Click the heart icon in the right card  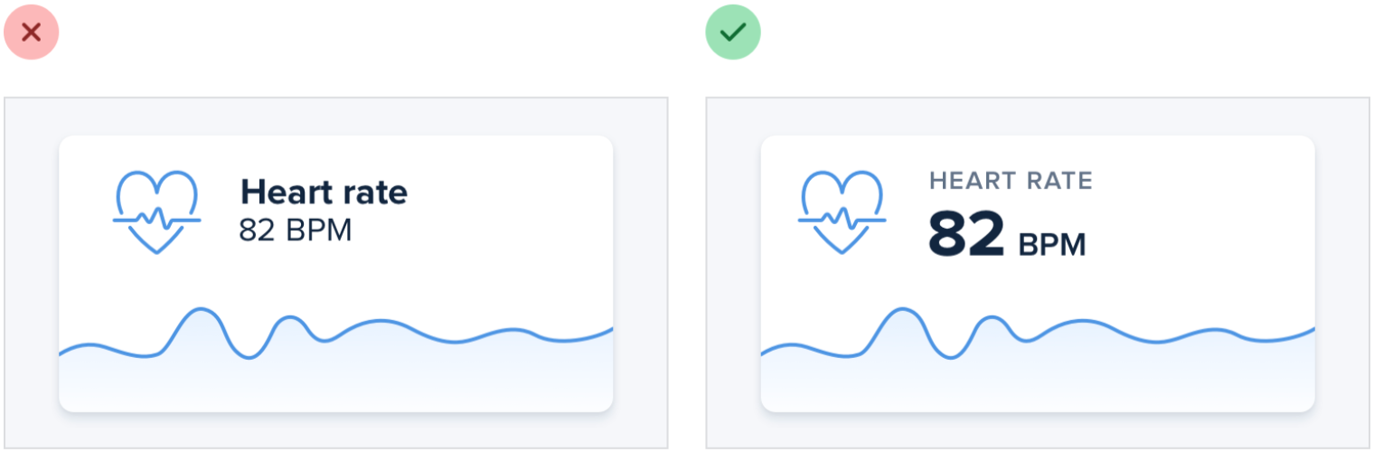(x=842, y=212)
